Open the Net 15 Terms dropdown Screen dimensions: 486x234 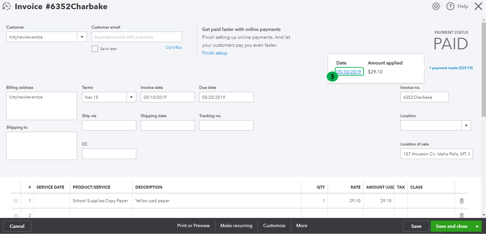131,97
